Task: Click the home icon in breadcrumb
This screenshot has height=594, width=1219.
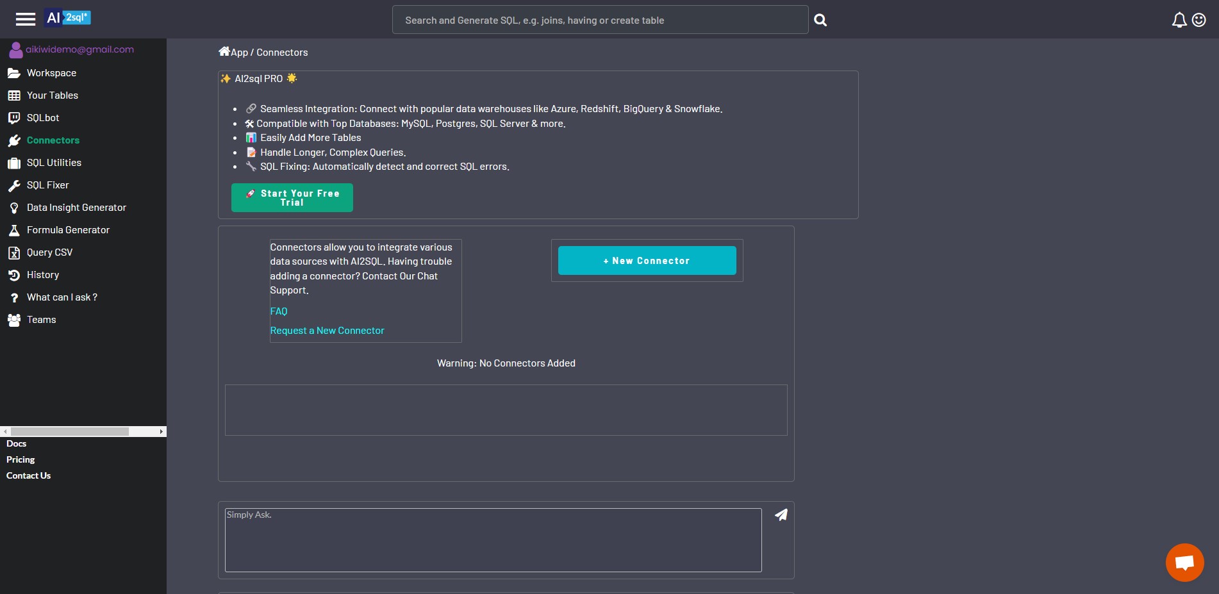Action: [x=224, y=51]
